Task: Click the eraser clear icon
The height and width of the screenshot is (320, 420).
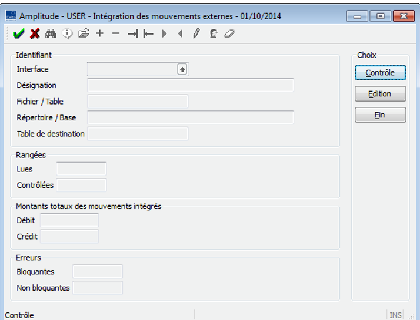Action: click(229, 34)
